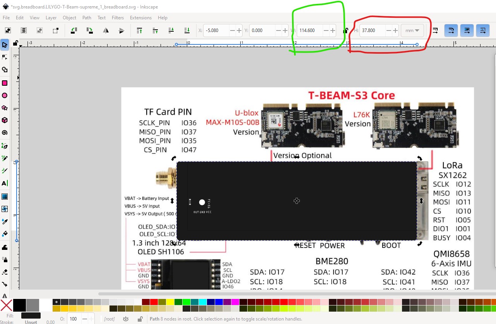Lower selection to bottom

[187, 30]
